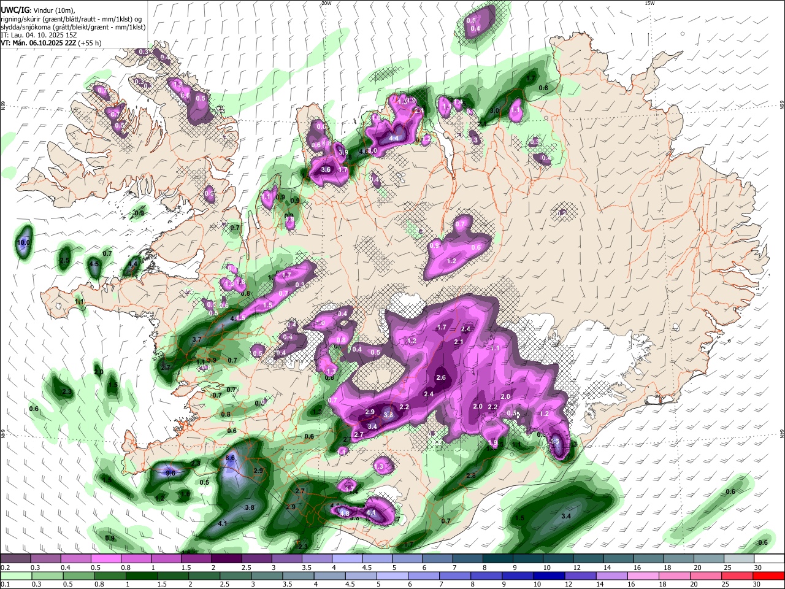
Task: Click the '10.0' rain value on the map
Action: pos(23,243)
